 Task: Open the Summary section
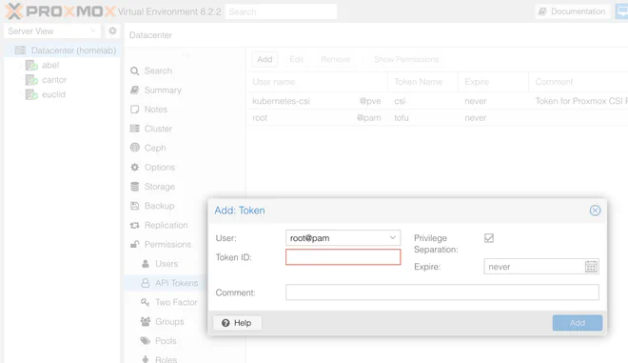[163, 91]
